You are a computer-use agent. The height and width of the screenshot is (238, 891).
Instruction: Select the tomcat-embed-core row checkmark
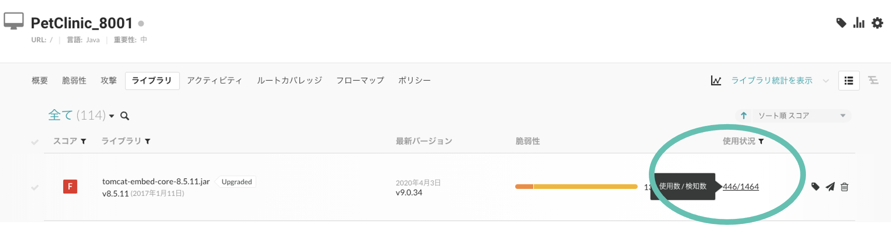click(35, 187)
